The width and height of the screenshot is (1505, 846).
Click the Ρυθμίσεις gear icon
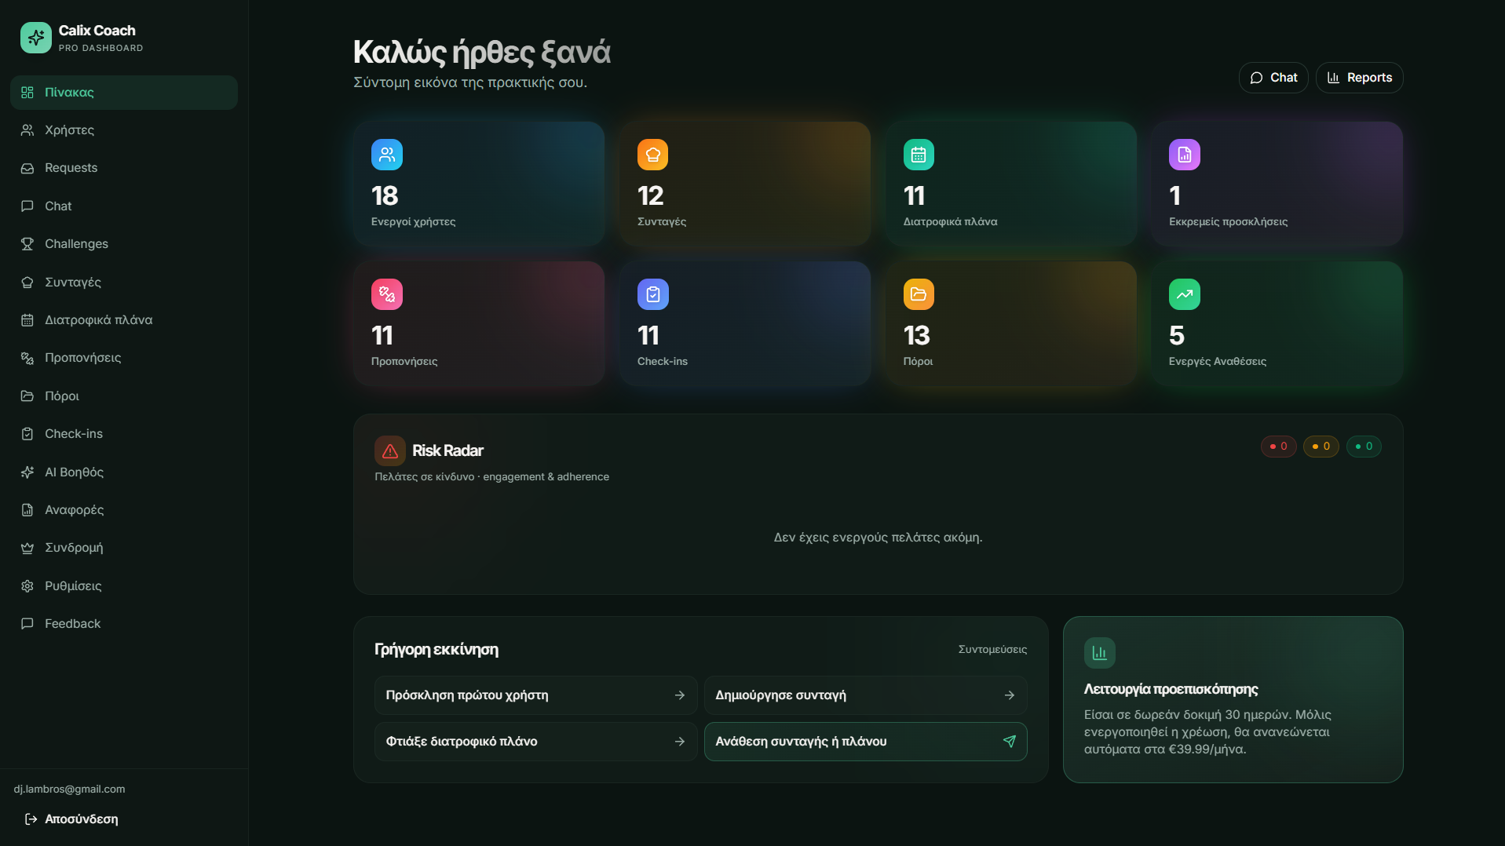click(27, 586)
